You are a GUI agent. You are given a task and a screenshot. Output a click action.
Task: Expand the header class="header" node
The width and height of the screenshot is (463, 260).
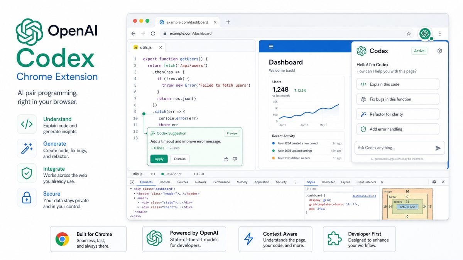point(134,193)
